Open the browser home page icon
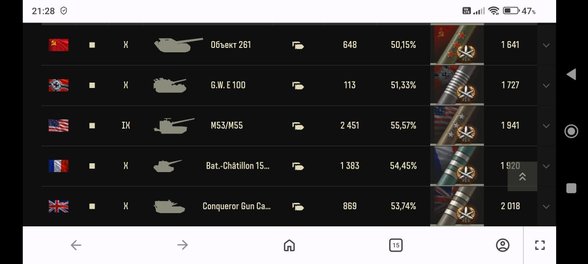This screenshot has height=264, width=588. tap(289, 245)
